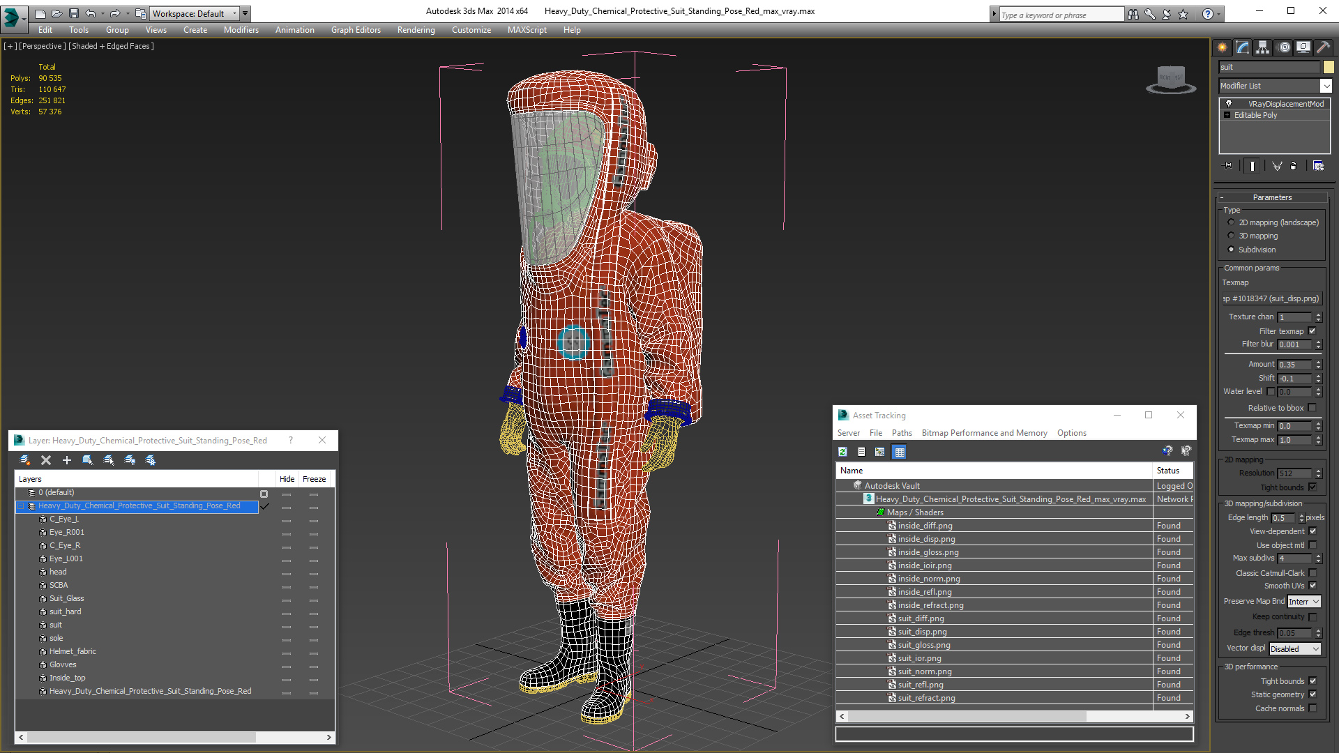Click the Shaded + Edged Faces viewport label
This screenshot has width=1339, height=753.
pos(111,46)
